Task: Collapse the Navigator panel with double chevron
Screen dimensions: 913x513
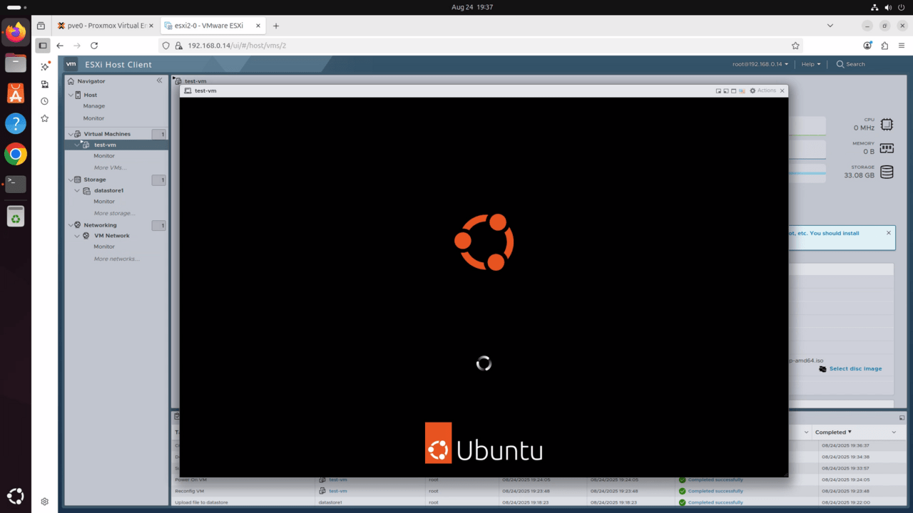Action: coord(159,81)
